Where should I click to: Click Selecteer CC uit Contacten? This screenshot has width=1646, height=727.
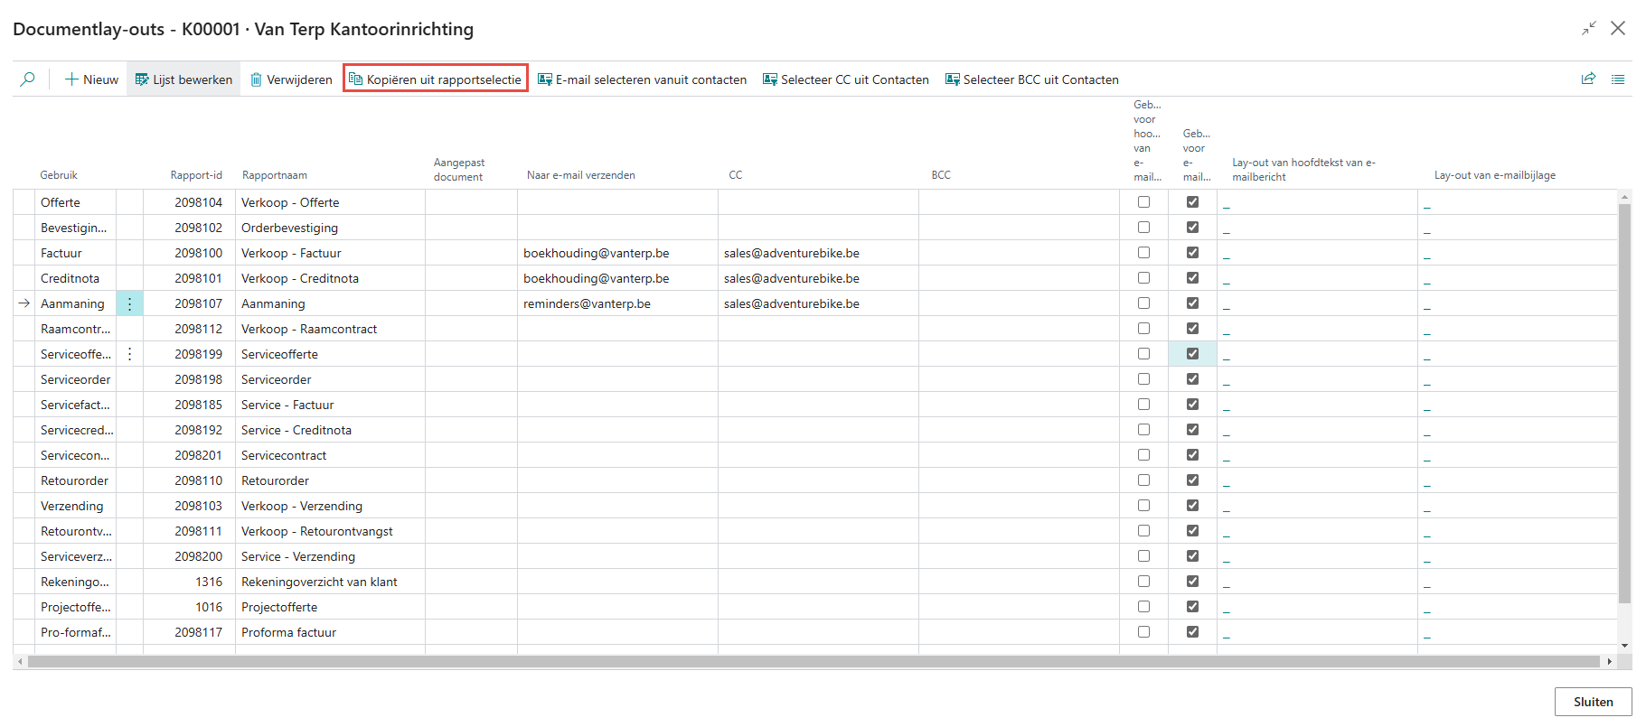tap(845, 79)
